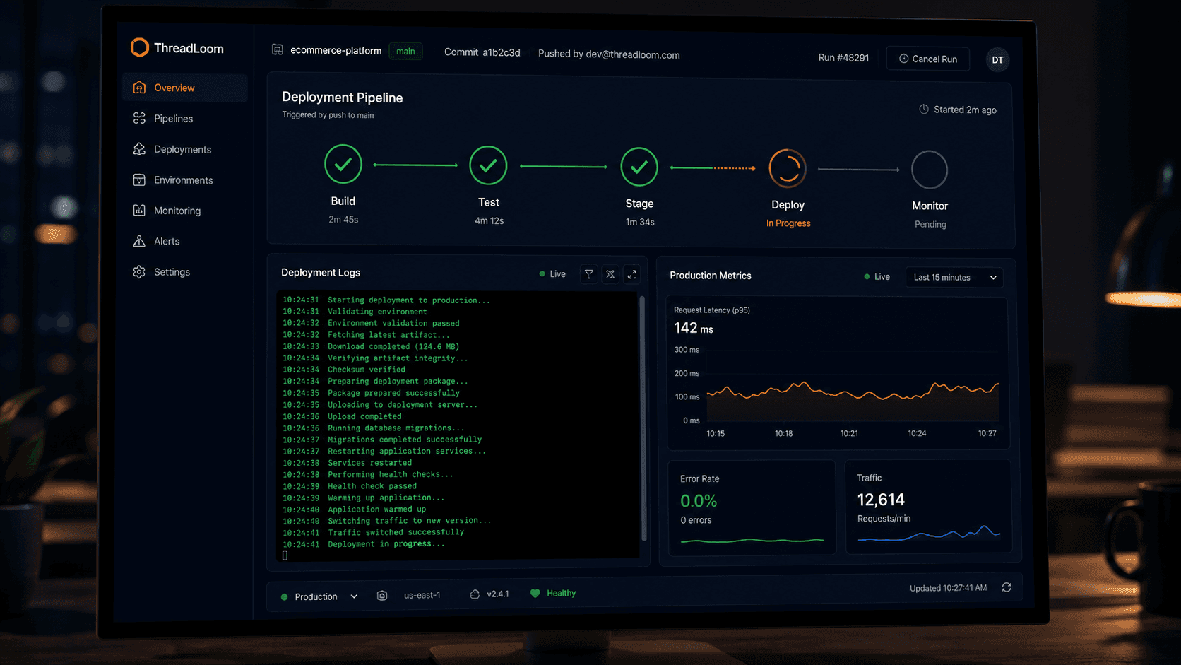
Task: Toggle Live indicator in Deployment Logs
Action: coord(552,274)
